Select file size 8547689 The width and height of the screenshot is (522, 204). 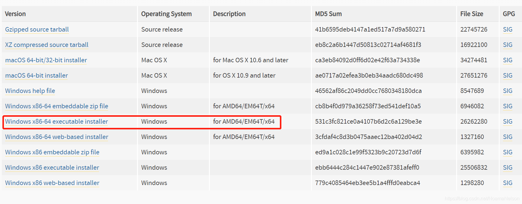[x=472, y=91]
